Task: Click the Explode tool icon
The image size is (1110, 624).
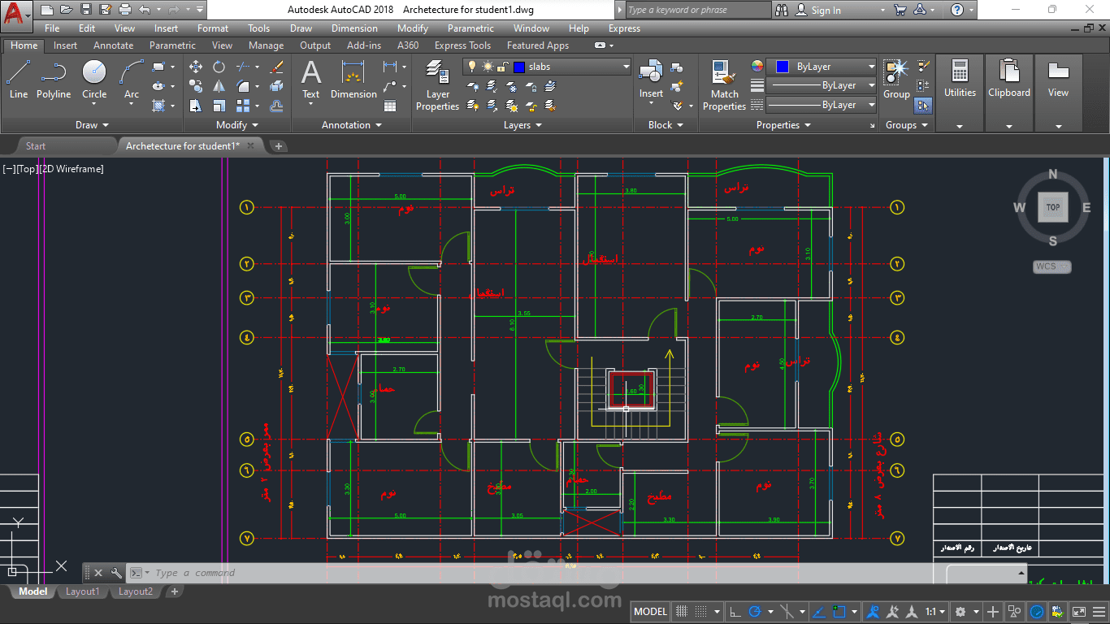Action: tap(276, 86)
